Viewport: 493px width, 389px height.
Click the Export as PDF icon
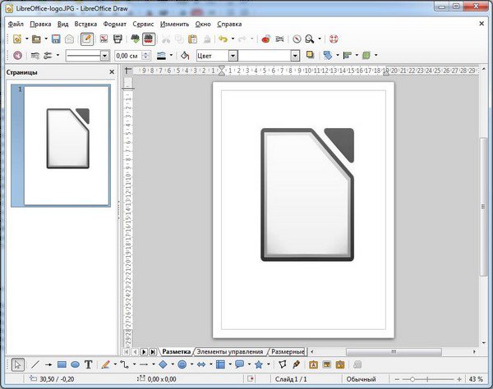[105, 39]
